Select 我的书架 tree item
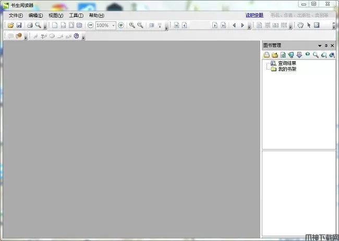Screen dimensions: 339x241 (287, 69)
